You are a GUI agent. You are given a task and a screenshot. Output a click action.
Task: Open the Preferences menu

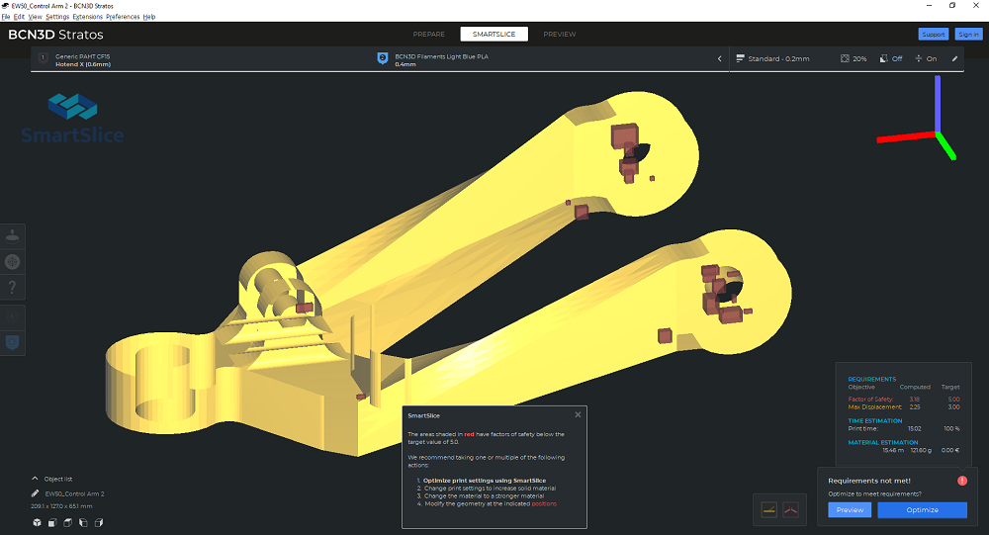pyautogui.click(x=123, y=17)
